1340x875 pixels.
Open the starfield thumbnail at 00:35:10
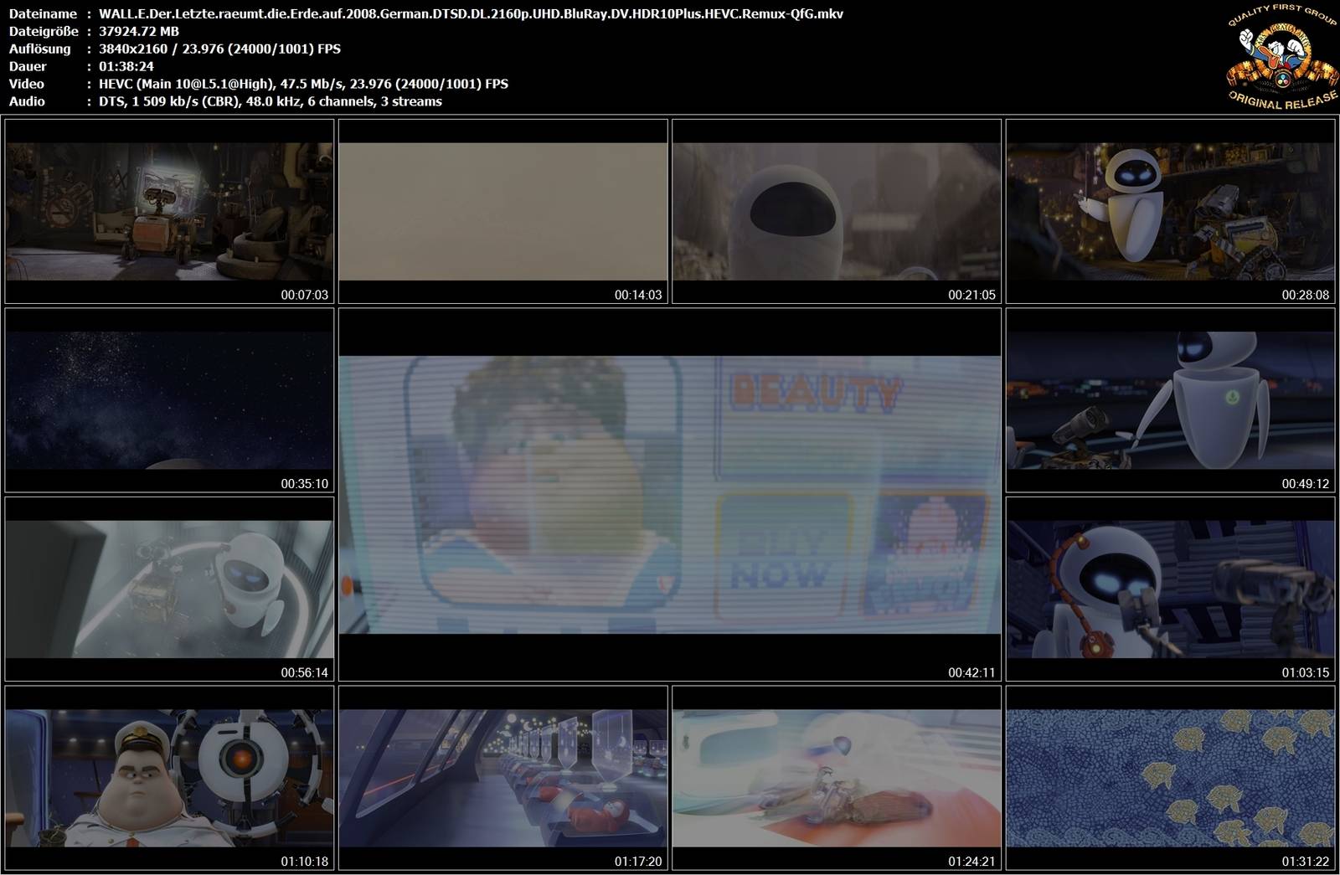(x=169, y=400)
